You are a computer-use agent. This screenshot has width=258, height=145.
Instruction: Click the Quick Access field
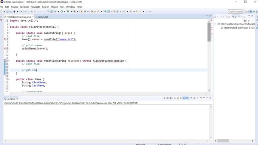point(235,12)
